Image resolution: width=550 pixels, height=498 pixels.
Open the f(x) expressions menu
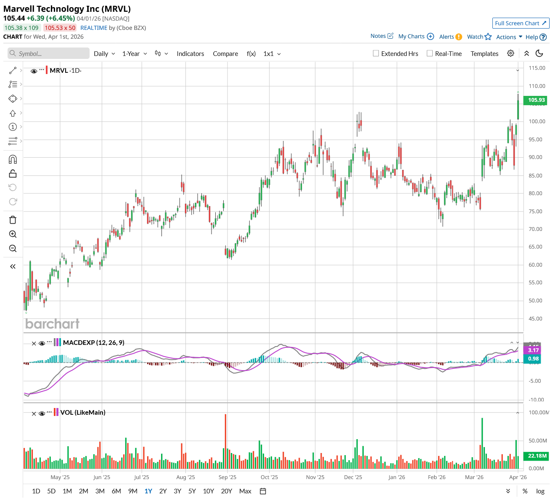(x=251, y=53)
